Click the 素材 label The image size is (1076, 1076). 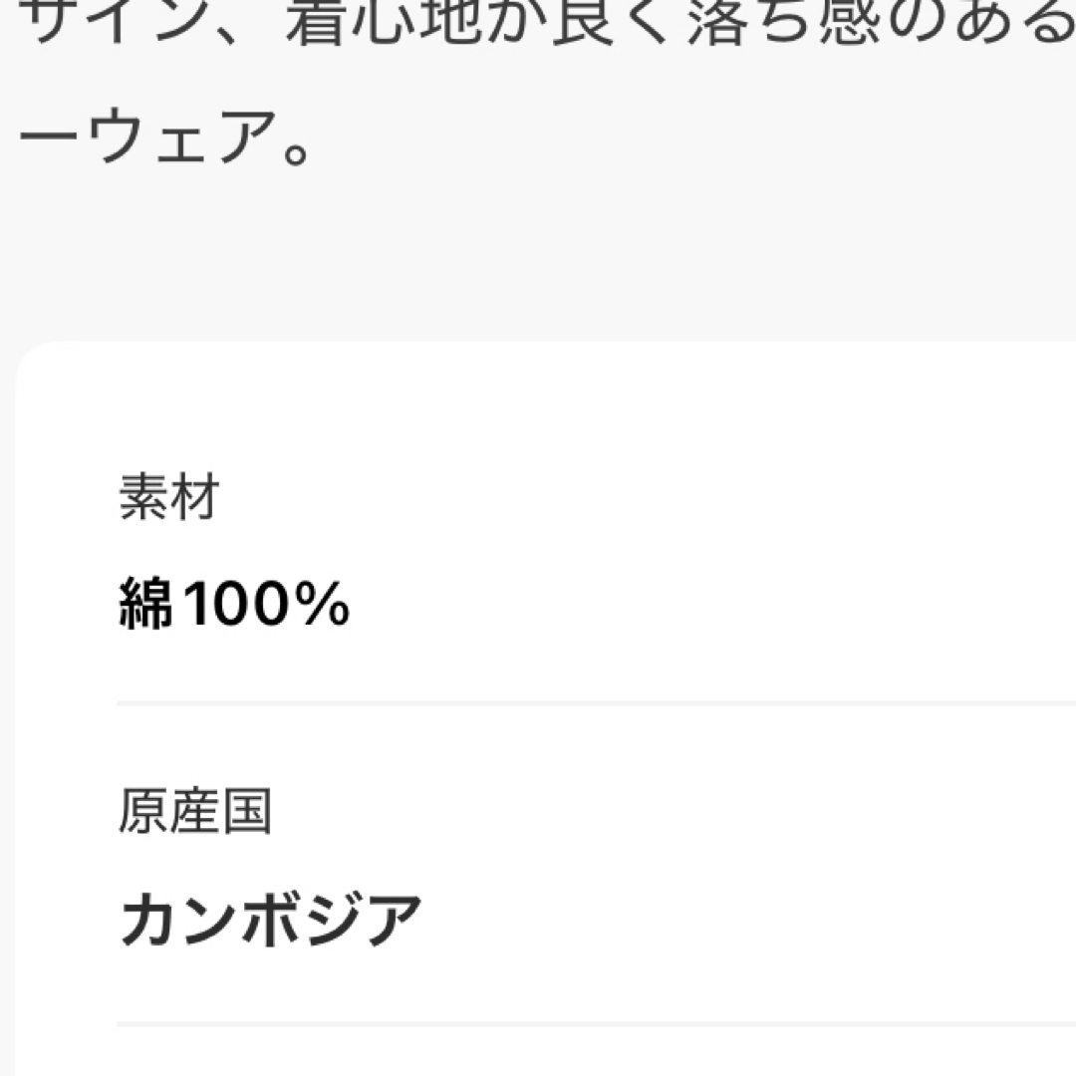(168, 497)
